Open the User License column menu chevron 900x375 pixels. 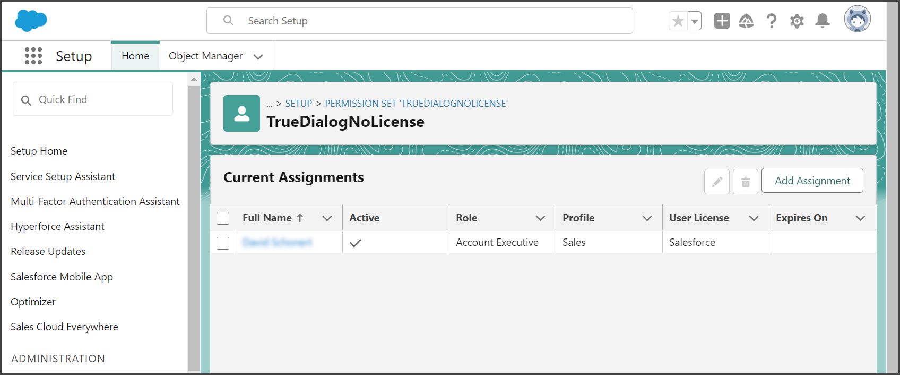coord(754,218)
